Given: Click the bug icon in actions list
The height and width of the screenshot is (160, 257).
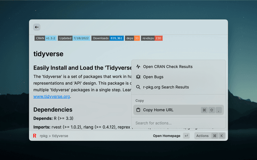Looking at the screenshot, I should coord(138,77).
